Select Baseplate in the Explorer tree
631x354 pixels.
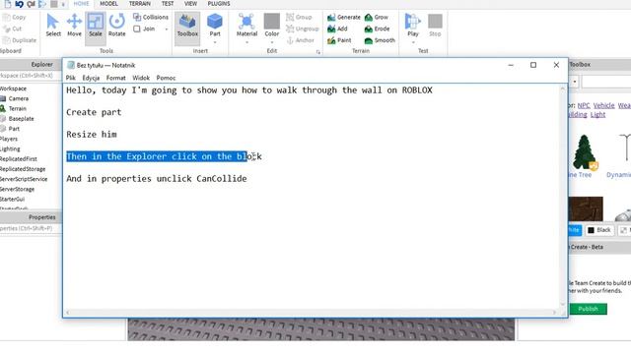click(22, 119)
